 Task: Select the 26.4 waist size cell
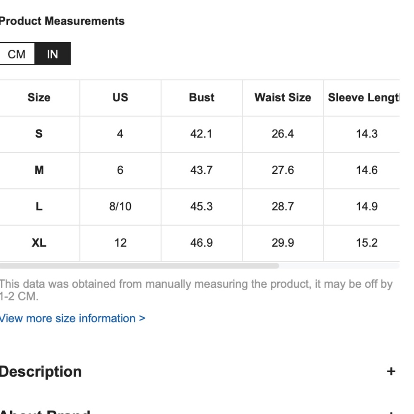283,134
